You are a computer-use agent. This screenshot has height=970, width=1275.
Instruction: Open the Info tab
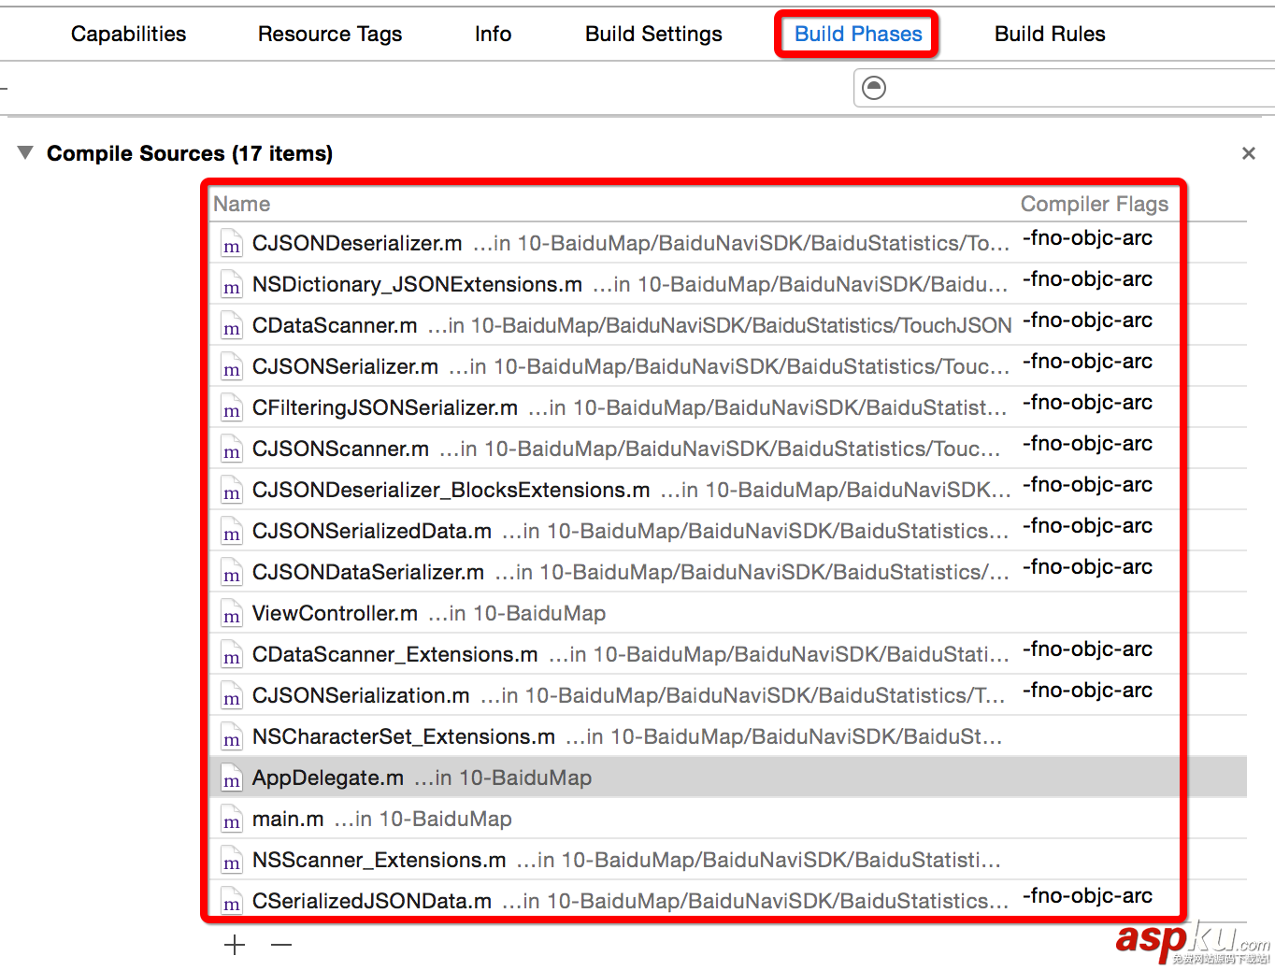click(493, 35)
